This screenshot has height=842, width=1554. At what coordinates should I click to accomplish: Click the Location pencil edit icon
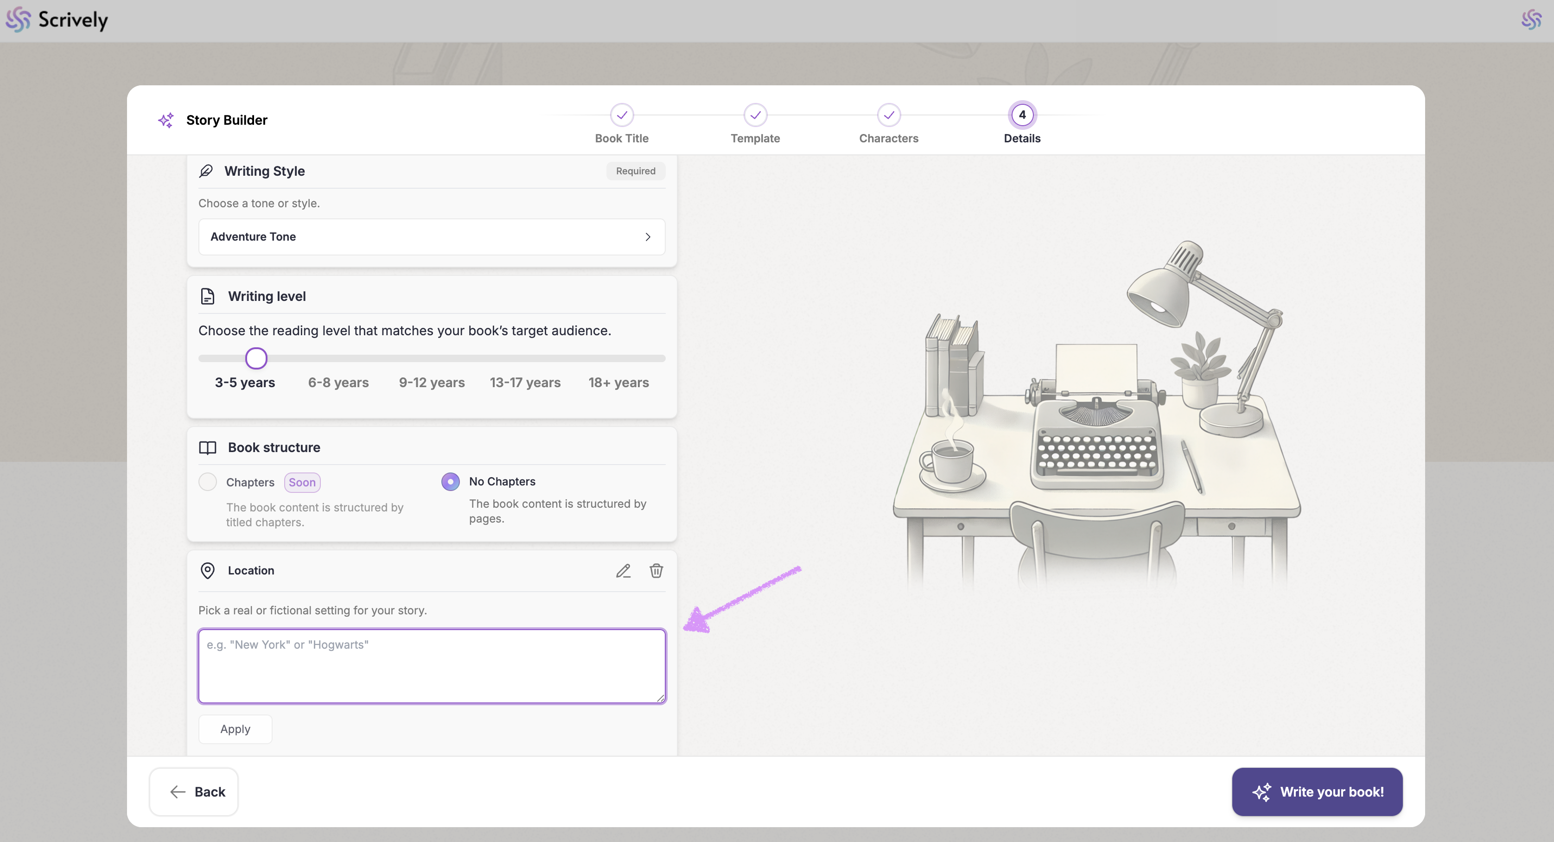point(623,571)
